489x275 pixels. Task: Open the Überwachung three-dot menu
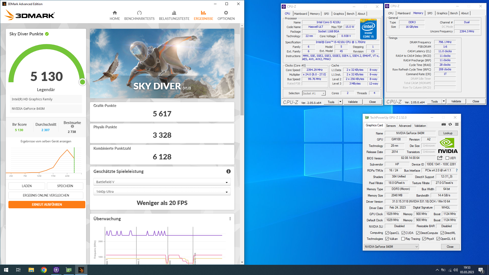pyautogui.click(x=230, y=219)
